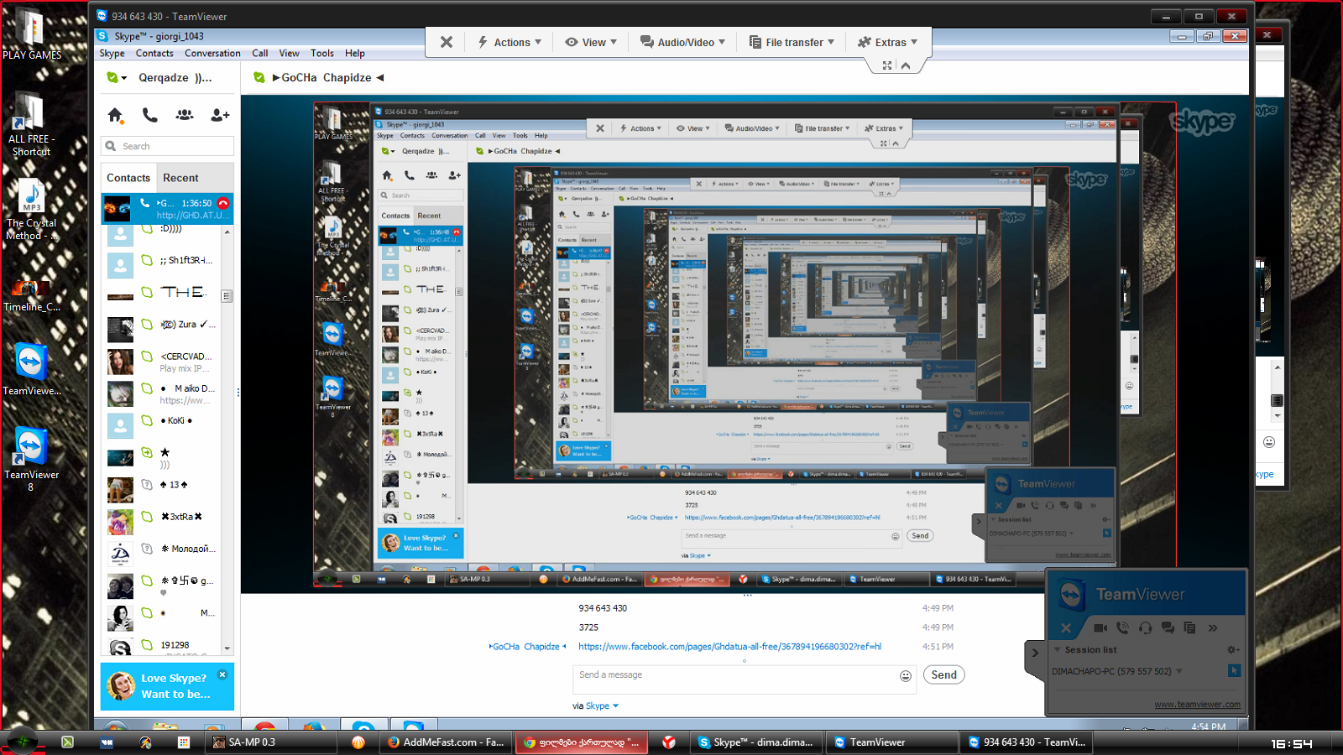Image resolution: width=1343 pixels, height=755 pixels.
Task: Open the Excel icon on the taskbar
Action: 67,742
